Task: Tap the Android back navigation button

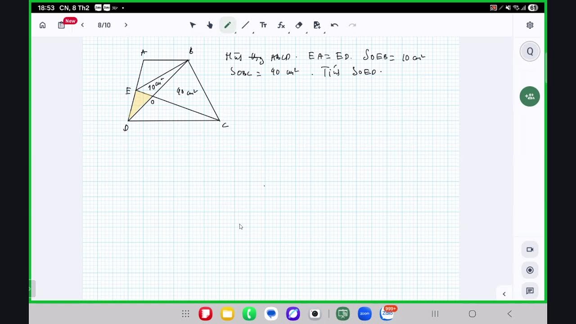Action: click(509, 314)
